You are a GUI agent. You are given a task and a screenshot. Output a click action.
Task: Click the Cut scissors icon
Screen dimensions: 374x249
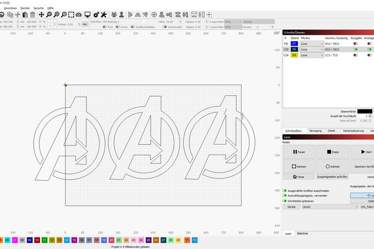18,15
